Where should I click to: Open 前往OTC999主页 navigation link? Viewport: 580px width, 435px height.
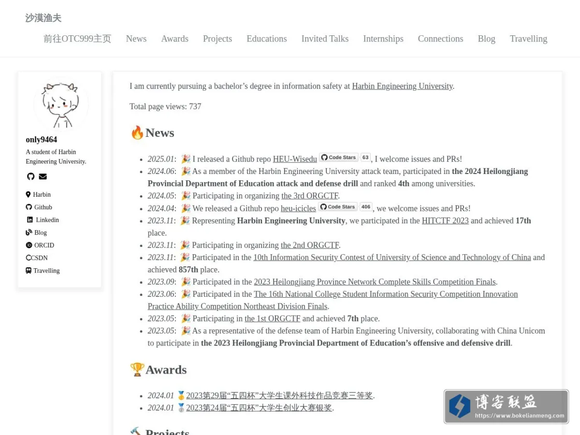77,39
